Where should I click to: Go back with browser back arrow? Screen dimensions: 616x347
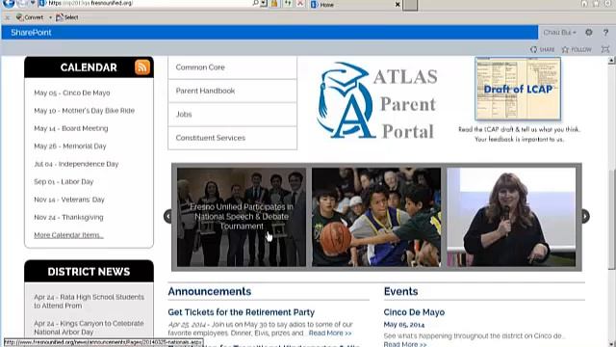click(x=9, y=3)
